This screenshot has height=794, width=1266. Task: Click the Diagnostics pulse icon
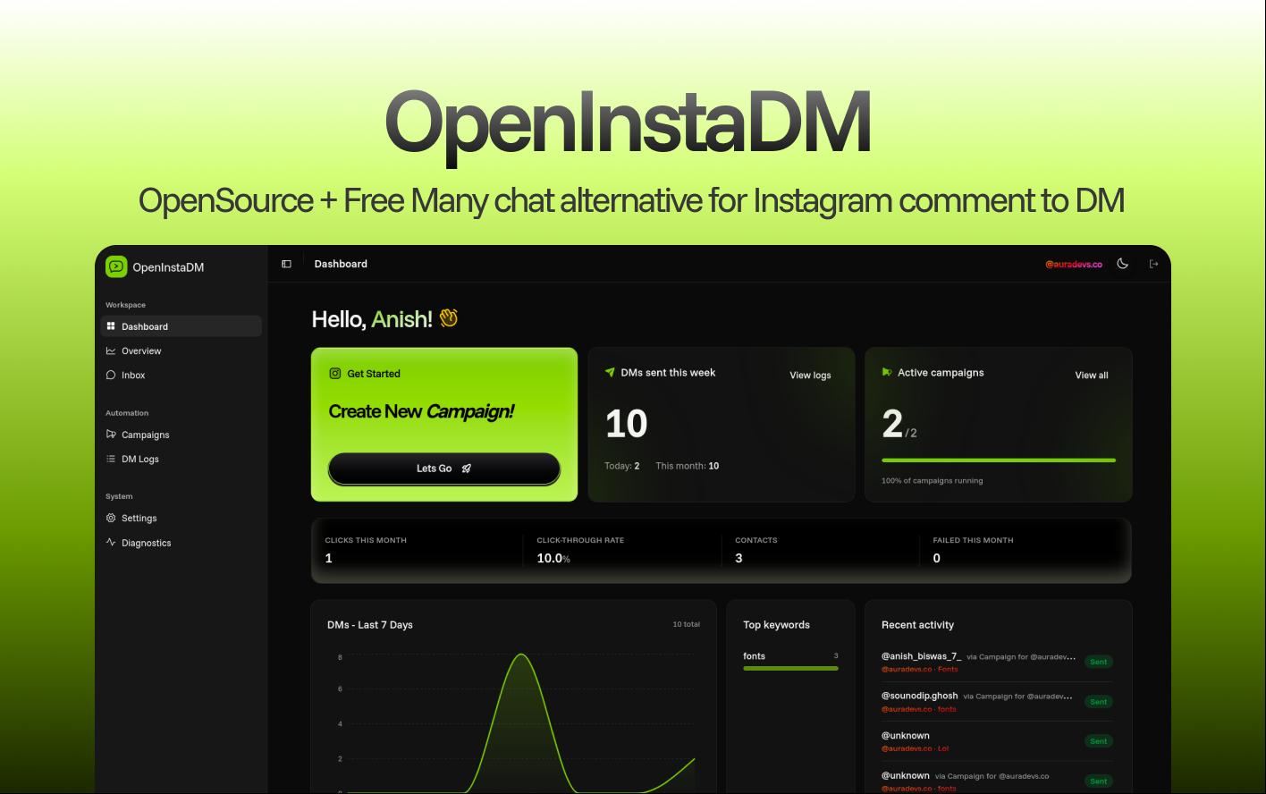[111, 542]
